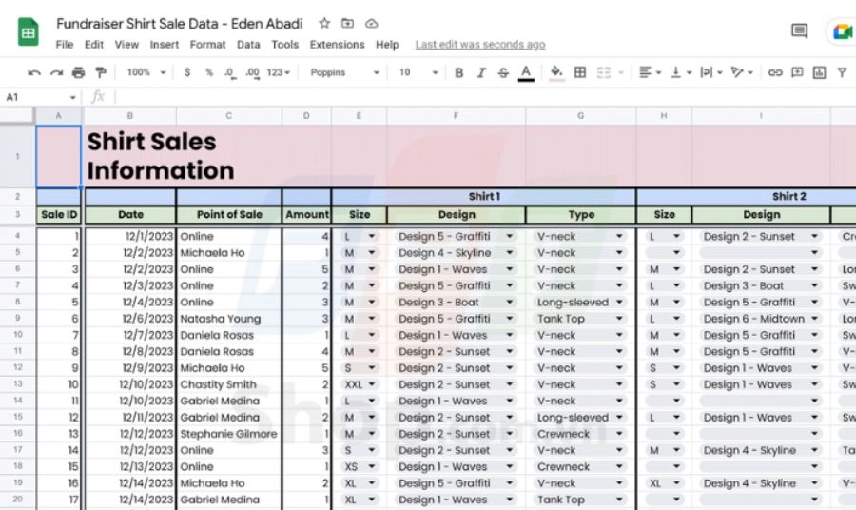Click the 'Last edit was seconds ago' link

click(480, 45)
